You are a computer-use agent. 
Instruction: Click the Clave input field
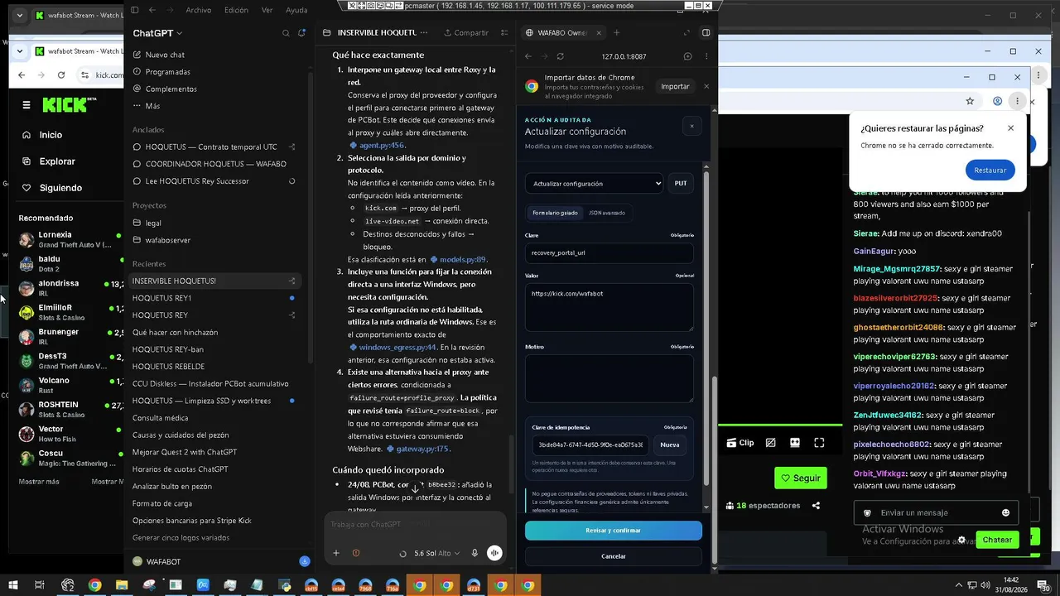(609, 252)
